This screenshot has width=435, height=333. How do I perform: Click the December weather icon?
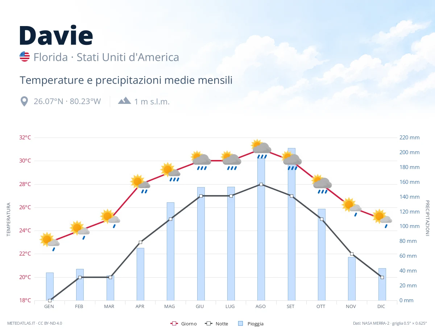point(382,218)
